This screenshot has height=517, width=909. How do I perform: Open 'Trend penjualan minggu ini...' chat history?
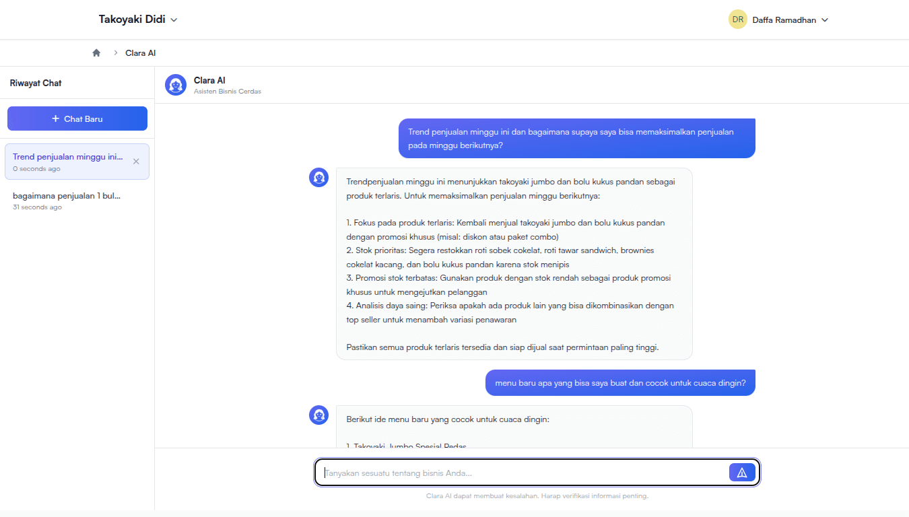pos(77,162)
